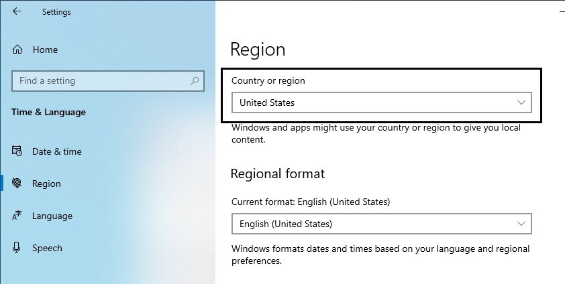565x284 pixels.
Task: Click the Language character icon
Action: (x=17, y=216)
